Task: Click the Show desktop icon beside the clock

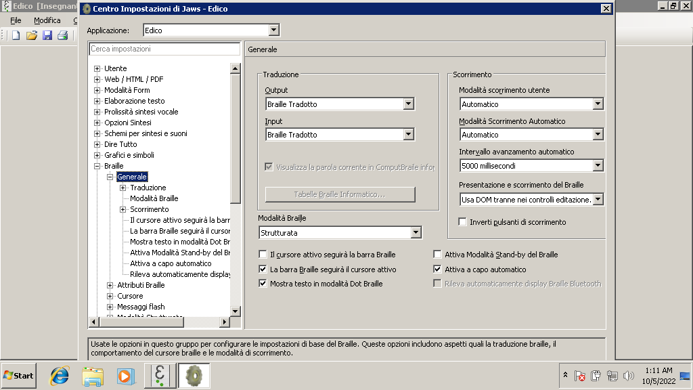Action: (x=685, y=376)
